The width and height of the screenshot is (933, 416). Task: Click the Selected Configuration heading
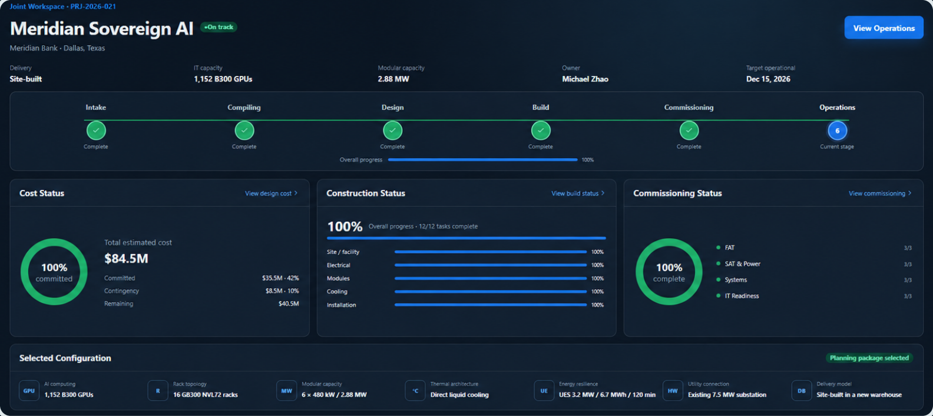click(x=65, y=358)
